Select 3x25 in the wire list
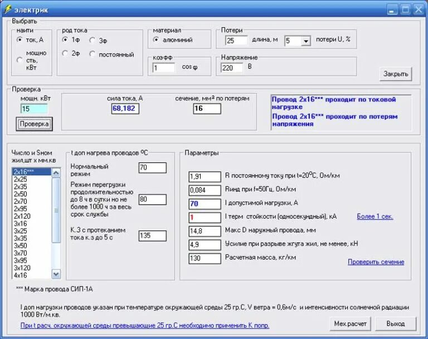Screen dimensions: 428x339 [x=32, y=230]
